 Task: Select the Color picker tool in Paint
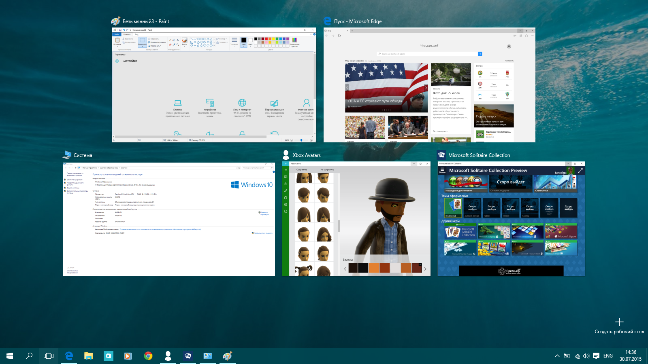coord(174,44)
